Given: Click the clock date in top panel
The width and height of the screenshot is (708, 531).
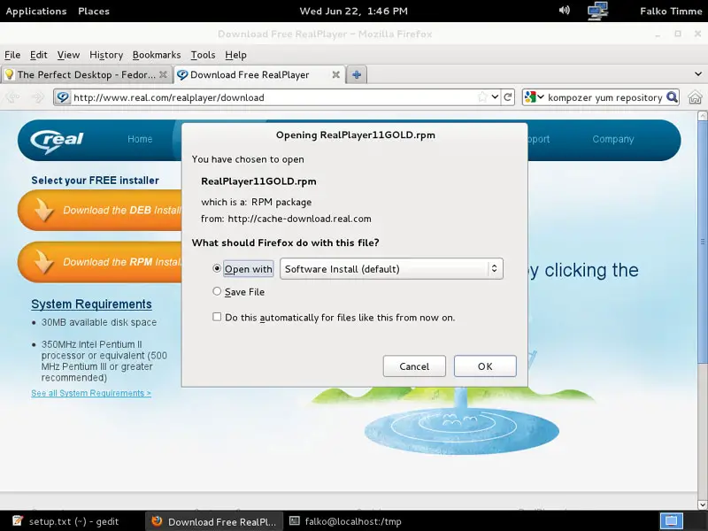Looking at the screenshot, I should click(353, 11).
